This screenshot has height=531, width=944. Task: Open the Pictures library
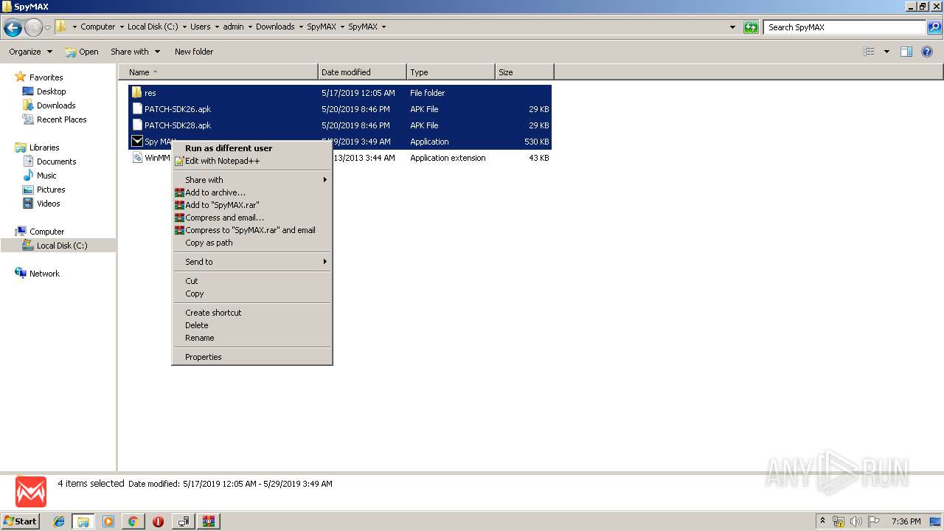tap(44, 190)
